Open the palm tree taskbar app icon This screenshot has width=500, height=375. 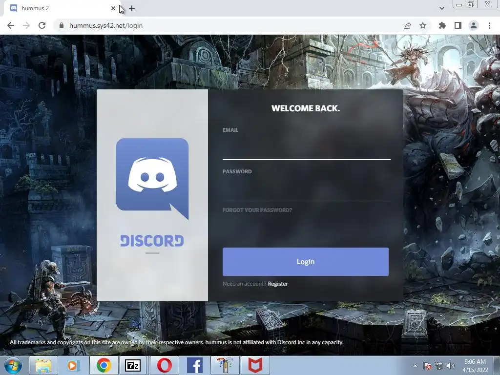(x=225, y=365)
